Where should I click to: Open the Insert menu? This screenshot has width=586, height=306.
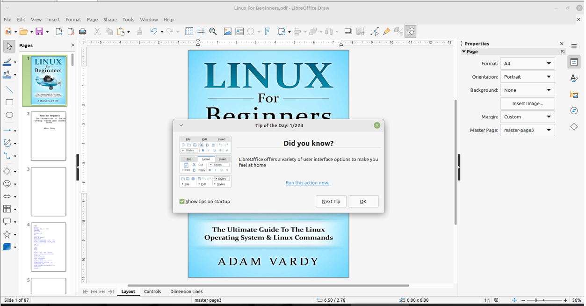click(53, 20)
